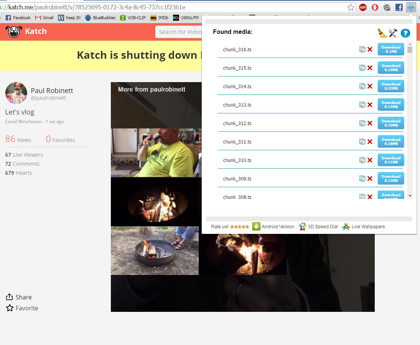The height and width of the screenshot is (345, 420).
Task: Open 1980s.FM bookmark
Action: point(186,18)
